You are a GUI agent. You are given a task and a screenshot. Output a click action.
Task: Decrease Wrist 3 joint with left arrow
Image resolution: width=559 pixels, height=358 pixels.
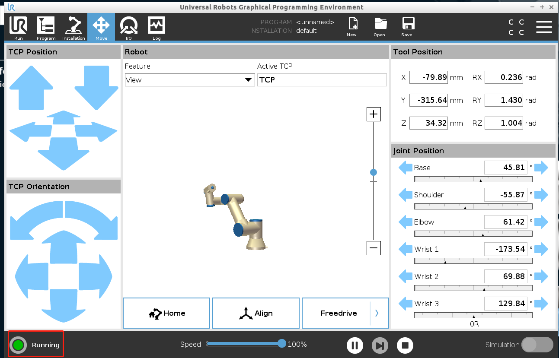[406, 304]
